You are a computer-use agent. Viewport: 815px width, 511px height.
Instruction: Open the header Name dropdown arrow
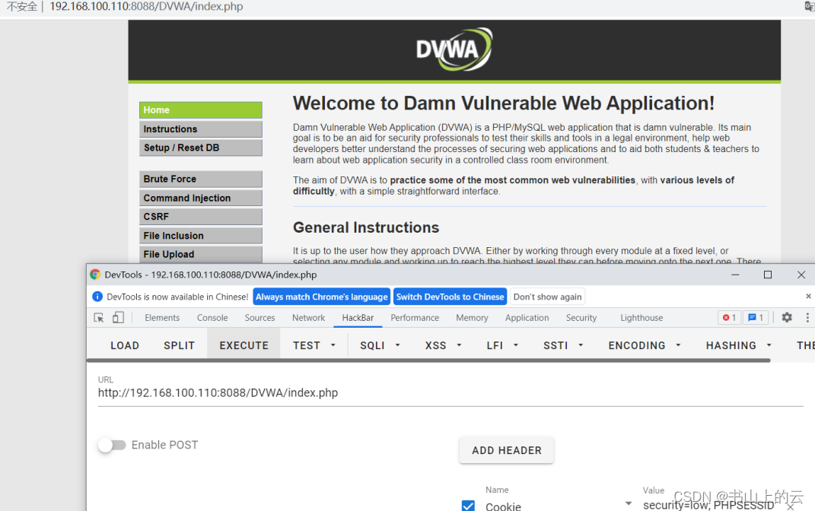[x=629, y=503]
